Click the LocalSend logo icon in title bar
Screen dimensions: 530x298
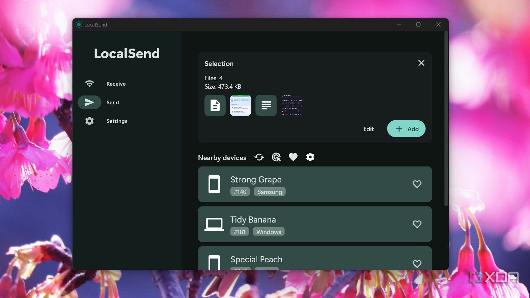pyautogui.click(x=79, y=24)
